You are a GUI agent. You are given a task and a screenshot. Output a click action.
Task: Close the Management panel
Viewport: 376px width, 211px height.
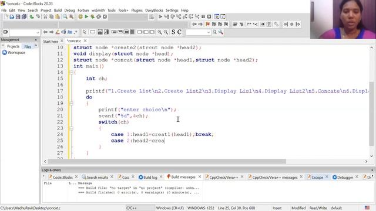[36, 40]
